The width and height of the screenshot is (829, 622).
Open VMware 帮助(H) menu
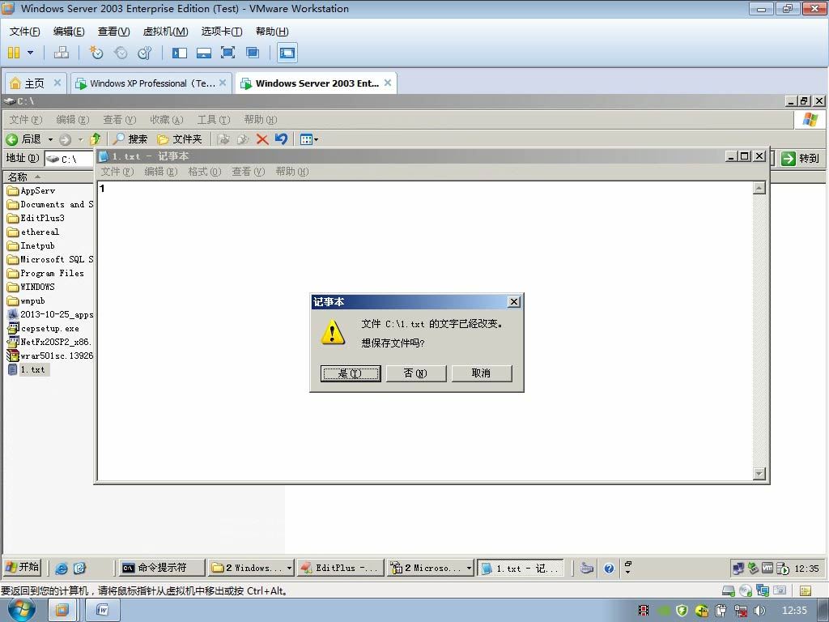coord(272,32)
